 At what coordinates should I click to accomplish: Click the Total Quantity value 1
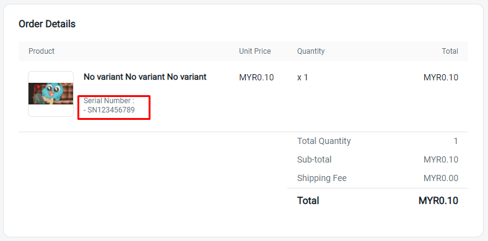456,142
